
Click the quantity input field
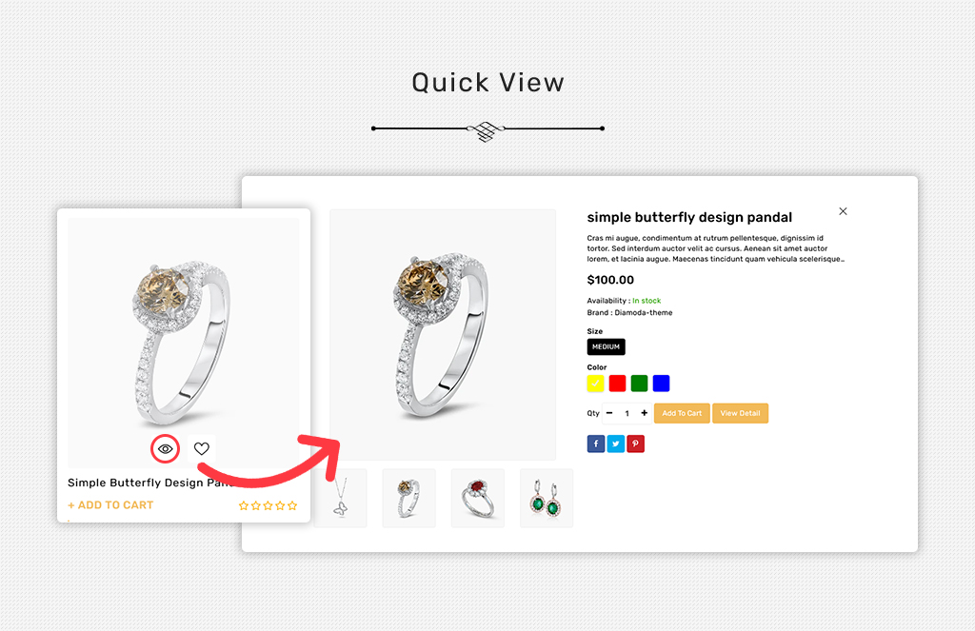click(627, 413)
